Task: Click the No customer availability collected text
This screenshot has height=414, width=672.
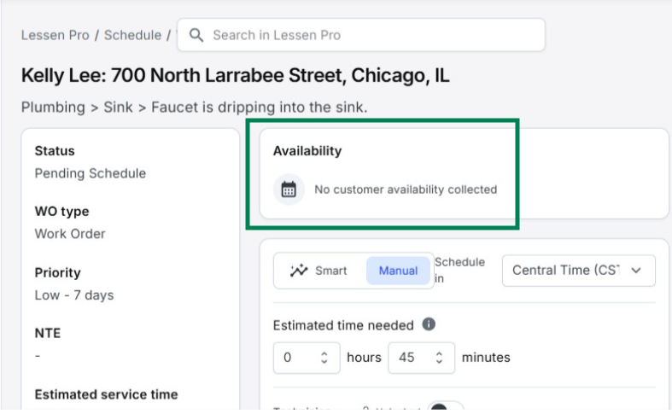Action: point(405,190)
